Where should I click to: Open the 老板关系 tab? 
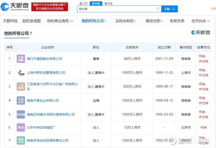coord(177,21)
